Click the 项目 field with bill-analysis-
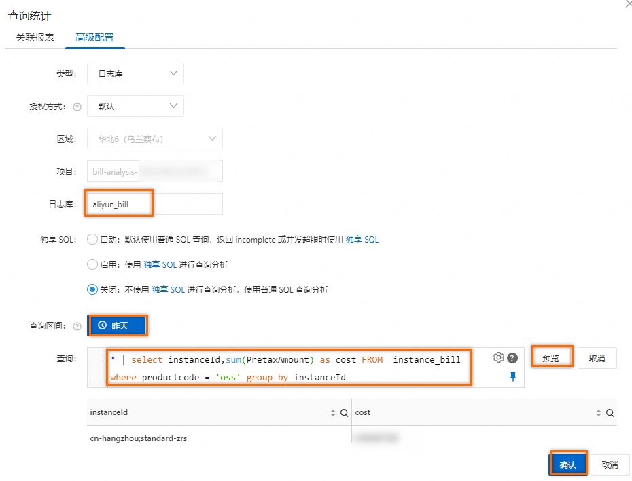The width and height of the screenshot is (632, 481). point(155,171)
